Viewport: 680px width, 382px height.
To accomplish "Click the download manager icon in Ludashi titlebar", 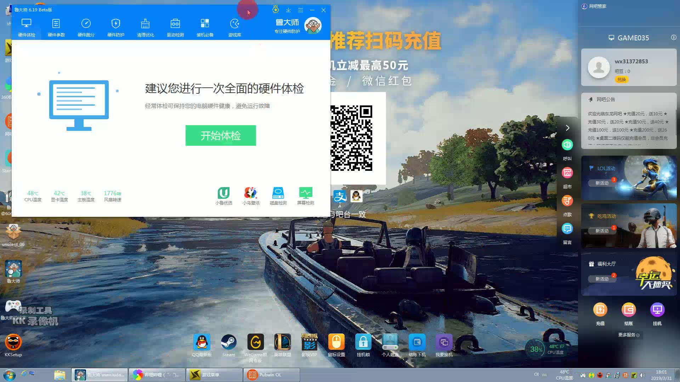I will click(288, 10).
